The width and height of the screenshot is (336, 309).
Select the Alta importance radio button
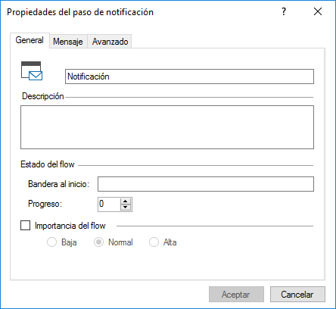pos(154,242)
